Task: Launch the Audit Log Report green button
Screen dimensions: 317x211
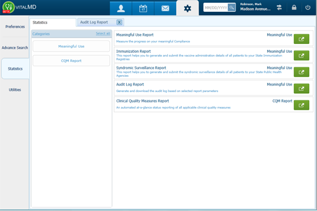Action: click(301, 89)
